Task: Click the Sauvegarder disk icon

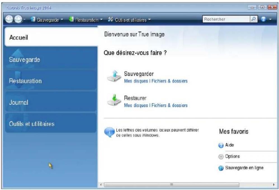Action: coord(114,76)
